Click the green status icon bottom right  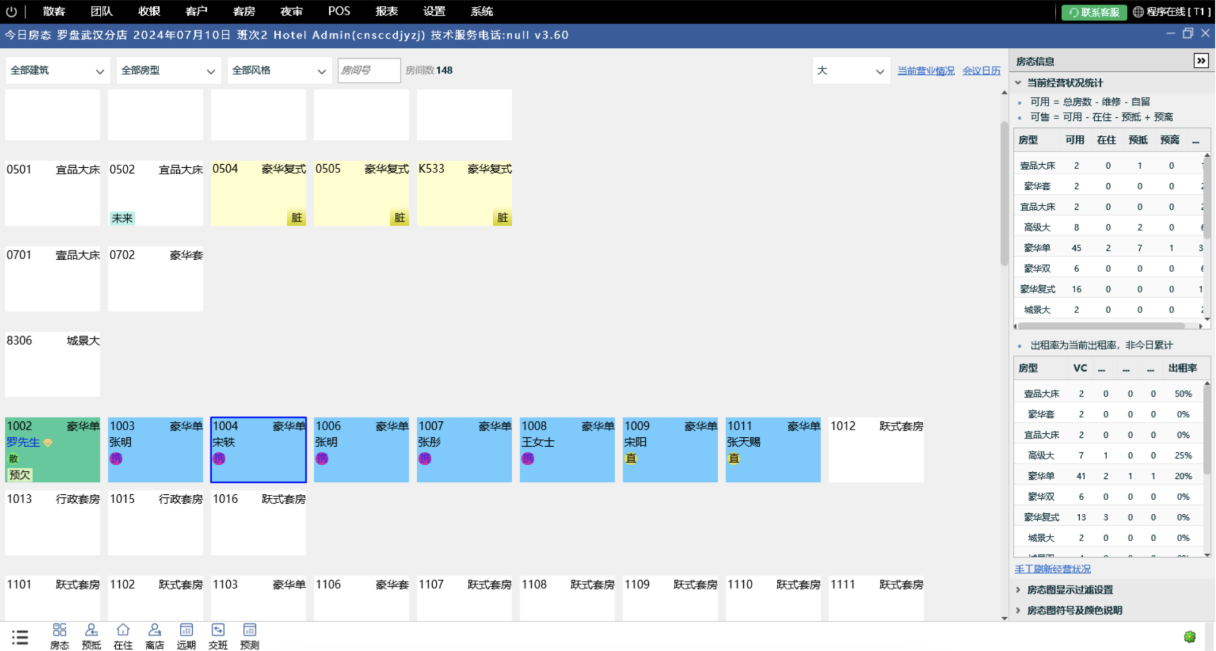coord(1190,637)
